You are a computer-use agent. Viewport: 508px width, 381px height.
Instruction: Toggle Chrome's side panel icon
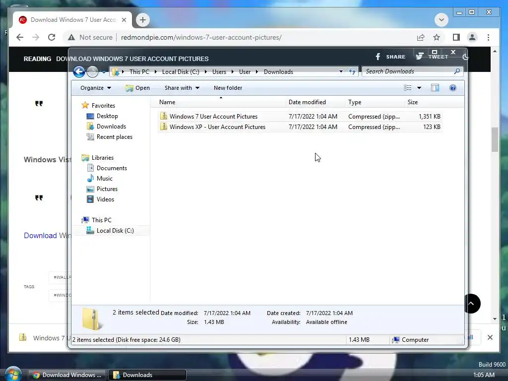pyautogui.click(x=456, y=37)
